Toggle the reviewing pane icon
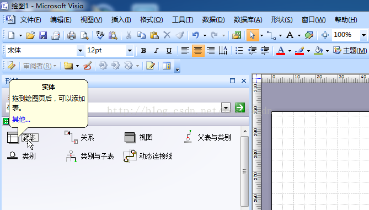369x210 pixels. [x=167, y=66]
